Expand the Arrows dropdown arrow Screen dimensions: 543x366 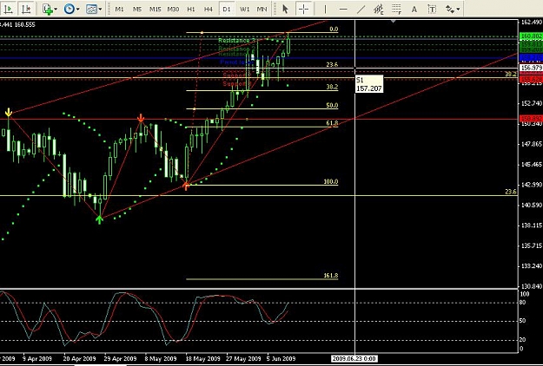click(459, 9)
